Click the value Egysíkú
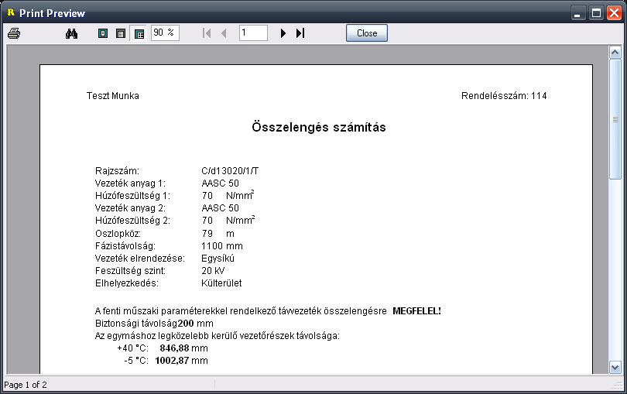The height and width of the screenshot is (394, 627). point(218,259)
